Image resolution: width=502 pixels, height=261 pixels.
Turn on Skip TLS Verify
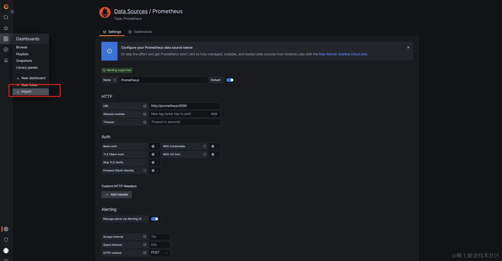(155, 162)
